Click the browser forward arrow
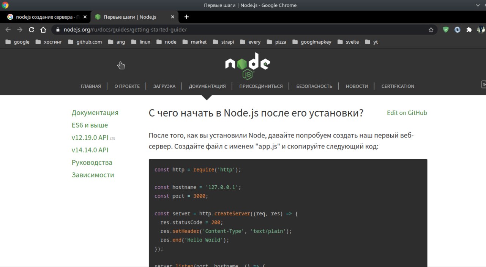 coord(20,30)
